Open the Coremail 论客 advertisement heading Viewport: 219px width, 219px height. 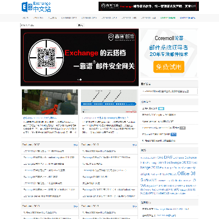coord(169,38)
